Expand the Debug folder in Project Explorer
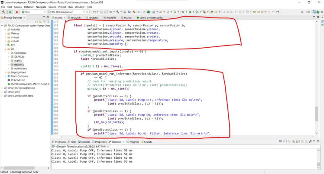 (x=6, y=33)
